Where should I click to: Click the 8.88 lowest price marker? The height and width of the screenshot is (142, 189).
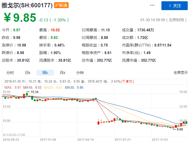point(180,129)
